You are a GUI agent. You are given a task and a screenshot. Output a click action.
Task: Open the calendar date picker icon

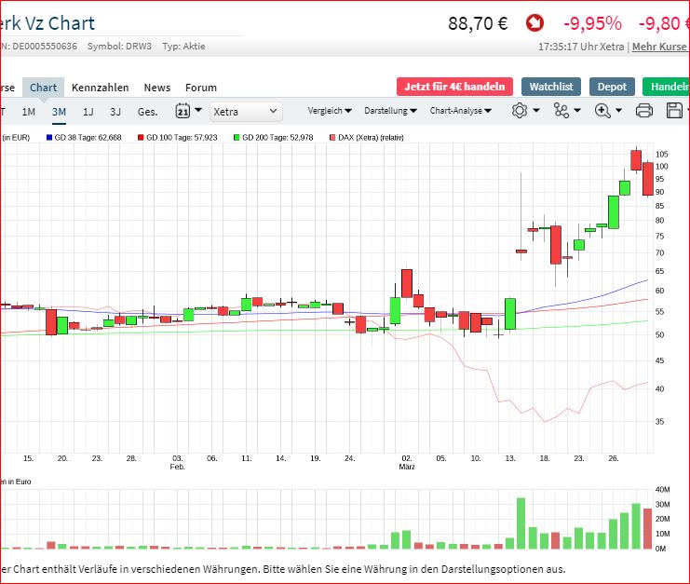pyautogui.click(x=183, y=111)
